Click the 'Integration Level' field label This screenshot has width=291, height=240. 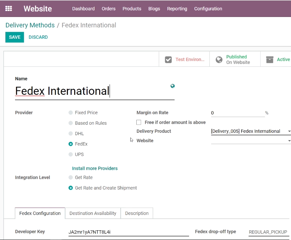pos(32,178)
